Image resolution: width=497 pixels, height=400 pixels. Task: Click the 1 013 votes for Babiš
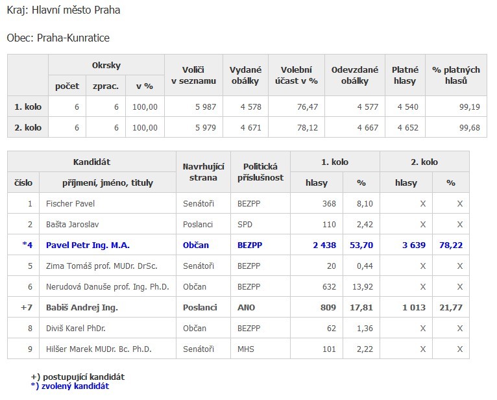[x=414, y=307]
